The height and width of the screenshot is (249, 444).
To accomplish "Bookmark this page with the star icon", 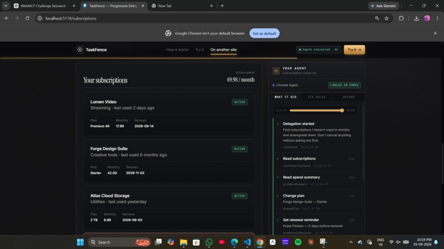I will coord(387,18).
